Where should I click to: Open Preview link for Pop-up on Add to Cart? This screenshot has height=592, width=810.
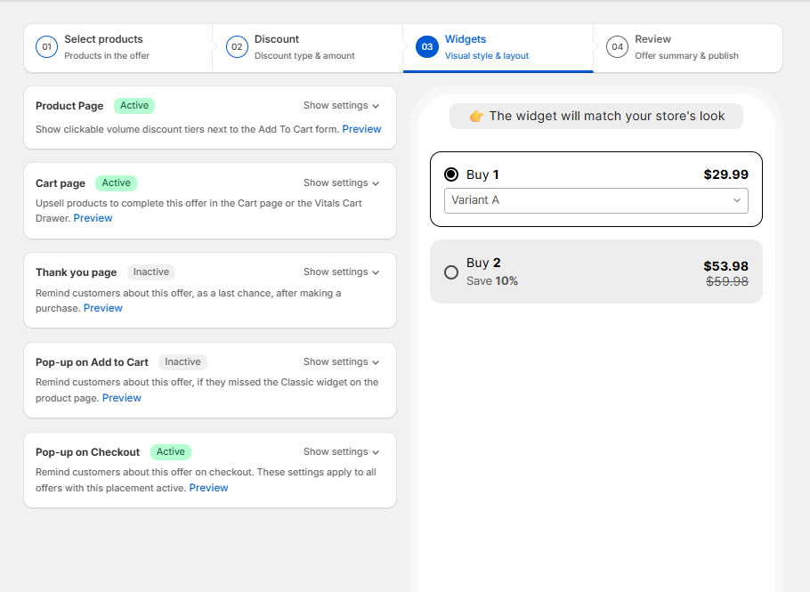121,398
